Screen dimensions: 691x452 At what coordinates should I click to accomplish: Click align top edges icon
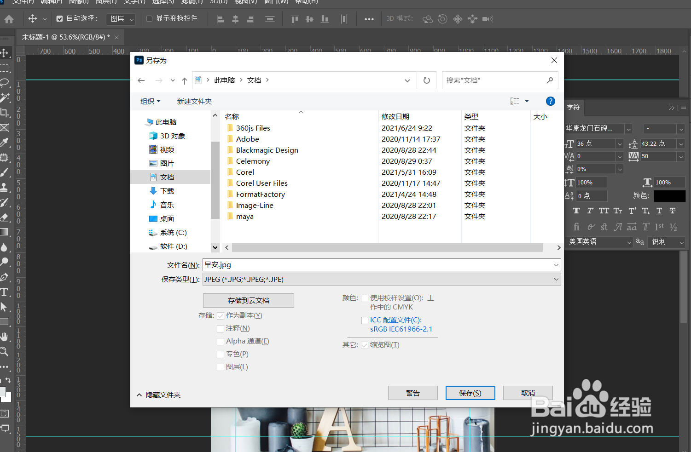point(295,19)
